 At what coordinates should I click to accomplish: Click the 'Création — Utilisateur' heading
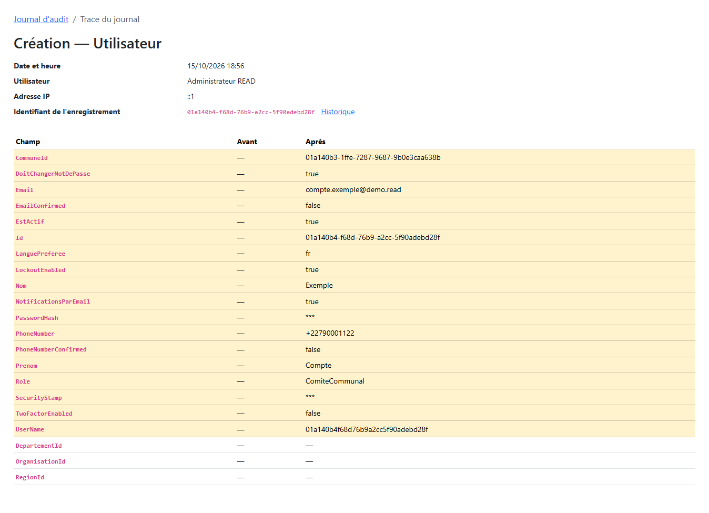point(87,43)
